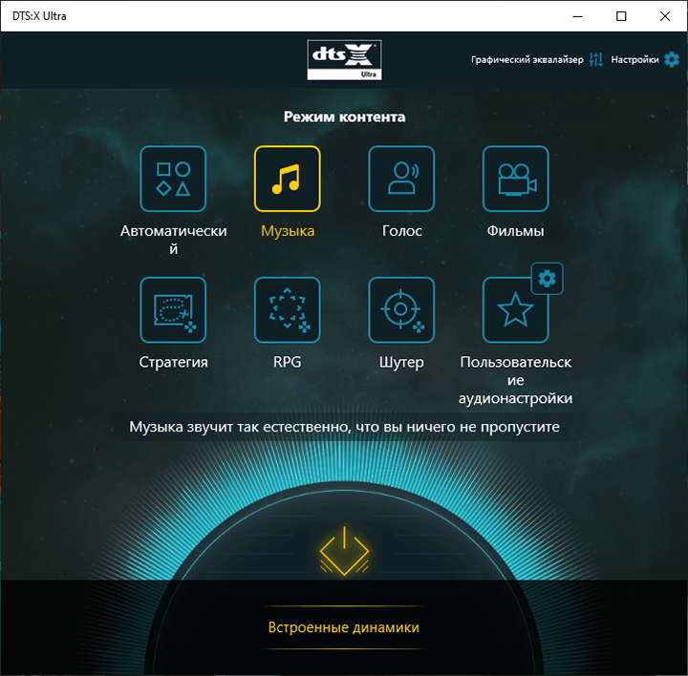
Task: Open gear settings on custom audio tile
Action: pyautogui.click(x=548, y=279)
